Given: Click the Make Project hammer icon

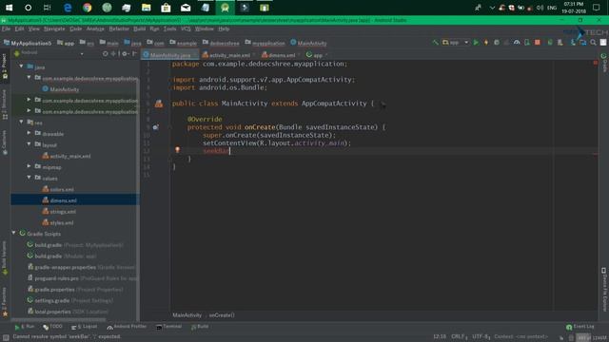Looking at the screenshot, I should [436, 43].
